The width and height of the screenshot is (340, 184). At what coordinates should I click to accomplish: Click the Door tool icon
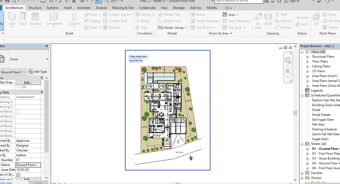[23, 19]
